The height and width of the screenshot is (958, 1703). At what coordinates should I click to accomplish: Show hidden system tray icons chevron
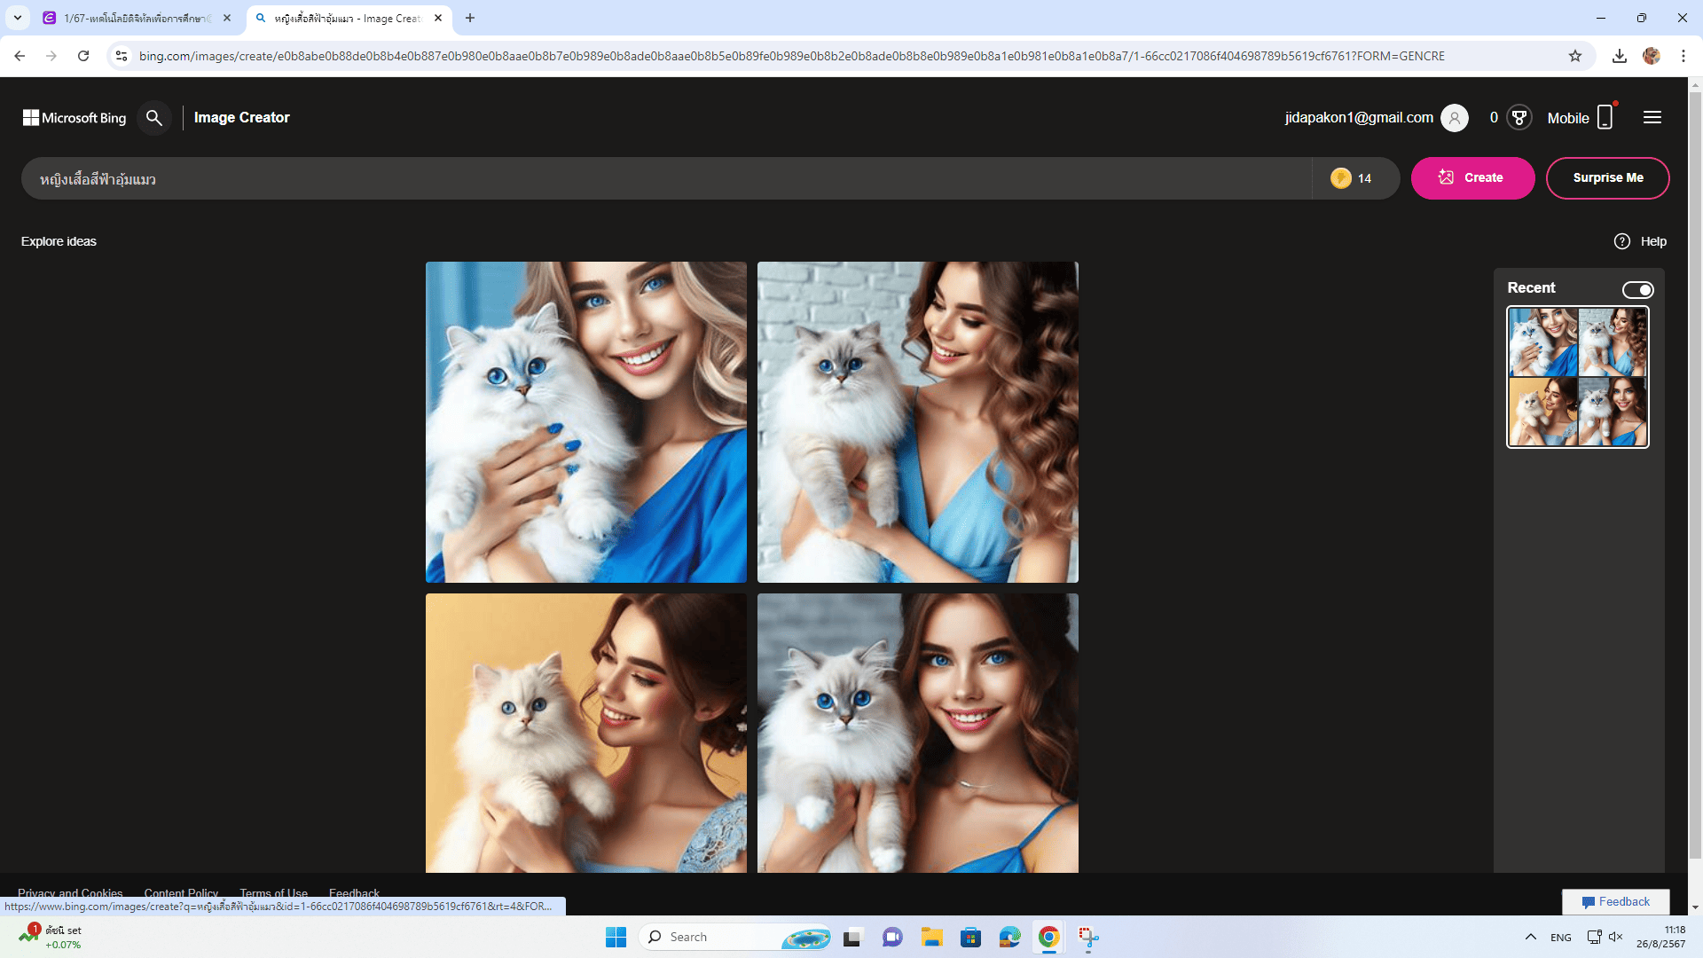1531,937
